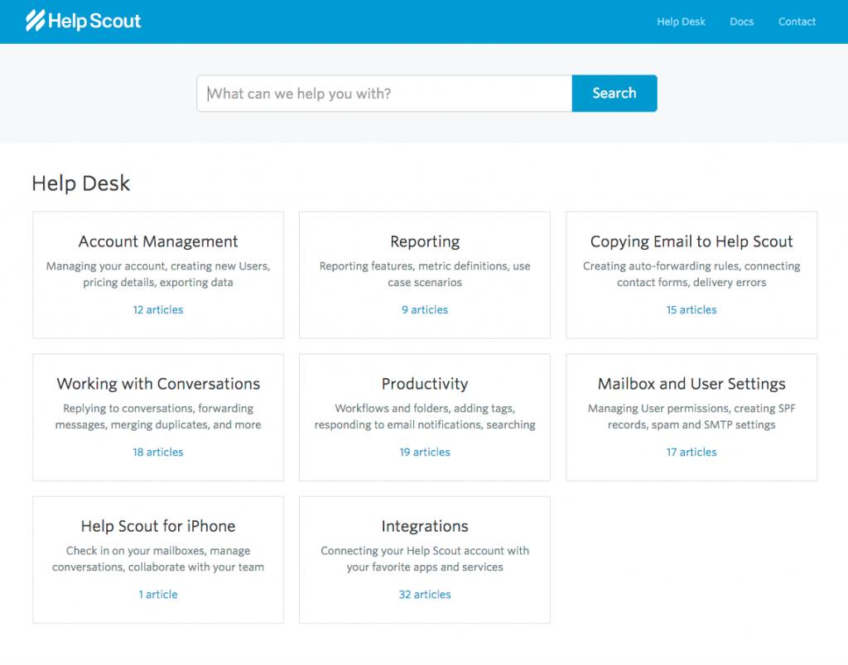Click 'Replying to conversations, forwarding' description
The width and height of the screenshot is (848, 665).
pyautogui.click(x=158, y=417)
